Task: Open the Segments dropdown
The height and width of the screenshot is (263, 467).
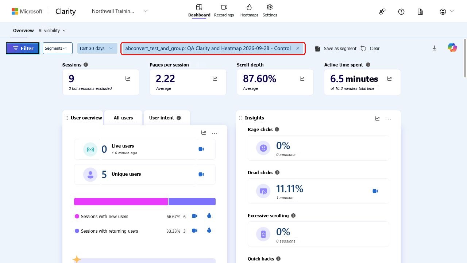Action: coord(58,48)
